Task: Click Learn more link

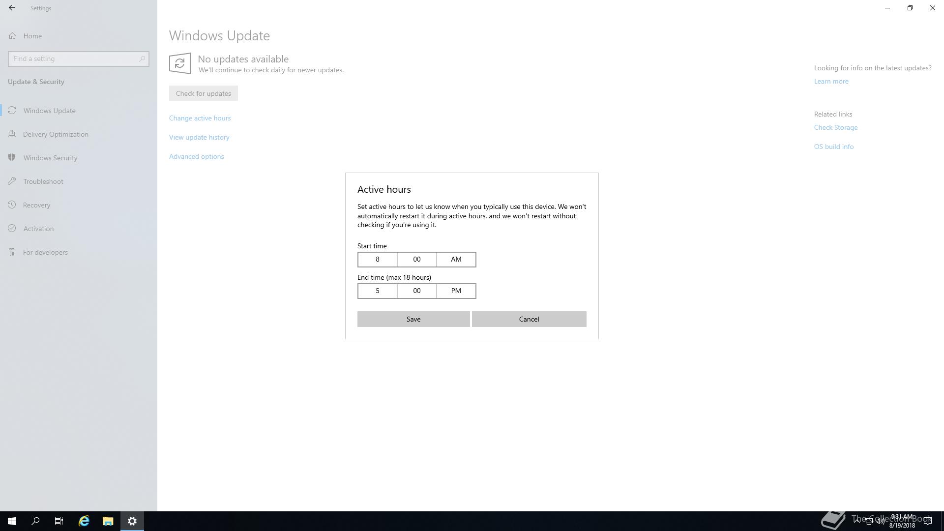Action: tap(831, 81)
